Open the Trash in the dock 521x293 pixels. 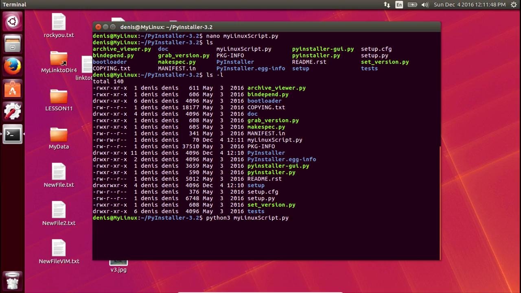coord(12,280)
